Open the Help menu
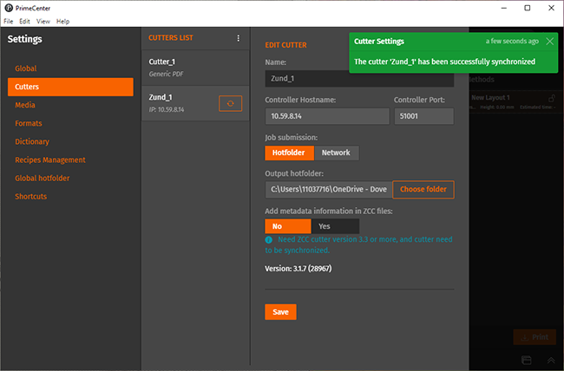 pos(62,21)
